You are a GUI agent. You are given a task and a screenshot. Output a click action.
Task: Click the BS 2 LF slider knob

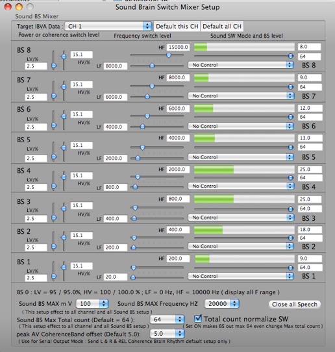coord(134,247)
